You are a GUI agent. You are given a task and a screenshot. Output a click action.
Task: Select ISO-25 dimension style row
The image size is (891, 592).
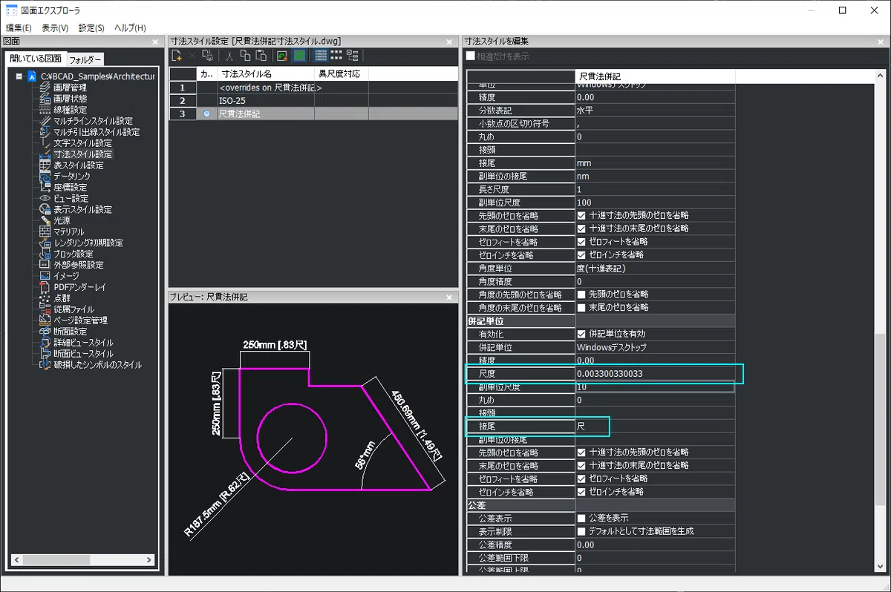click(312, 100)
